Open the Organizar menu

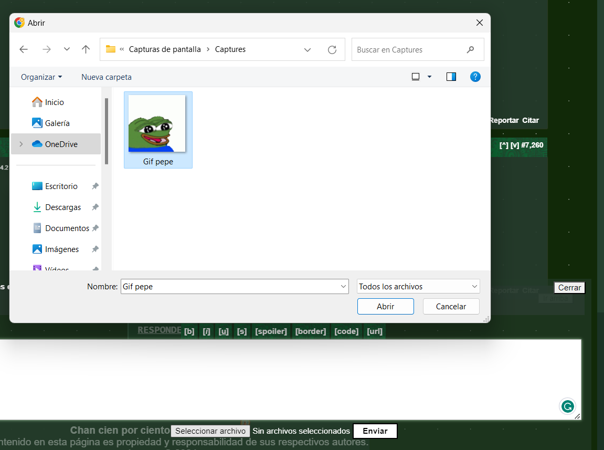click(41, 77)
